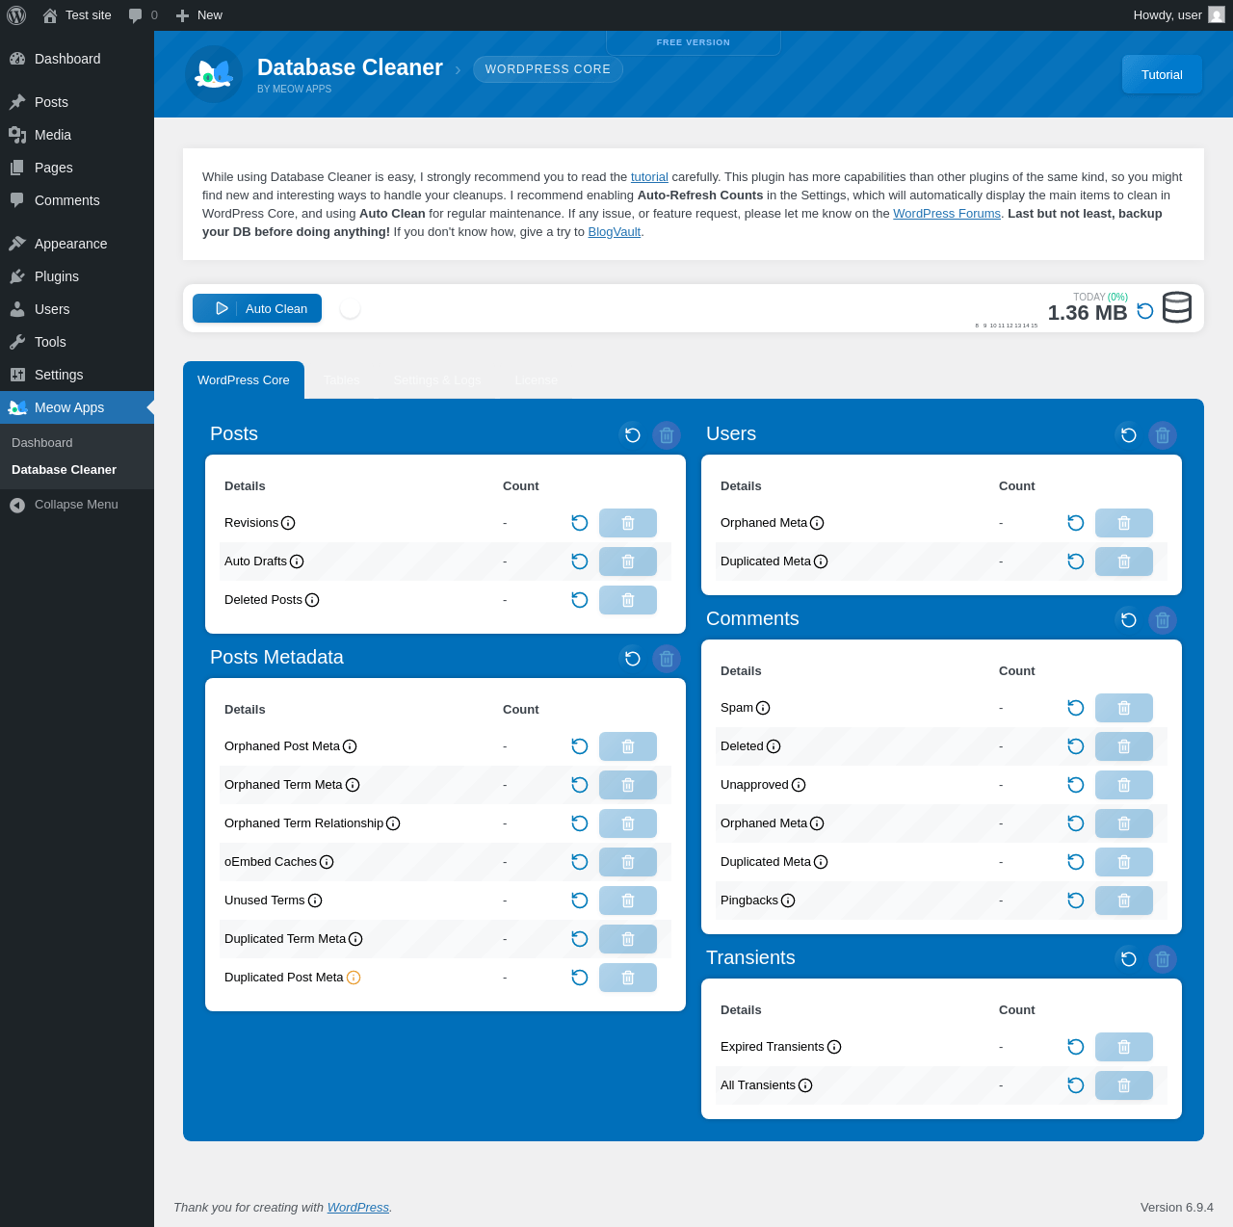The image size is (1233, 1227).
Task: Refresh the oEmbed Caches count
Action: (x=580, y=862)
